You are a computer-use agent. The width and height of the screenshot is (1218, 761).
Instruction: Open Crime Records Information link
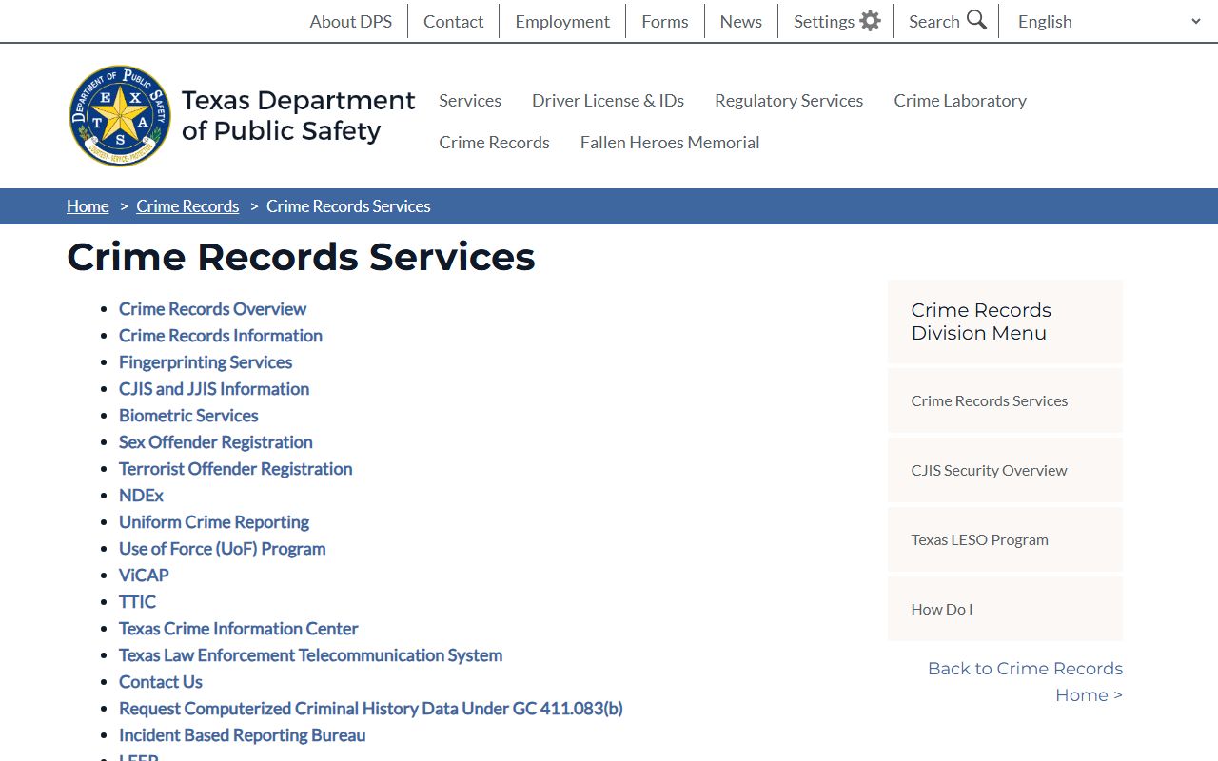220,335
